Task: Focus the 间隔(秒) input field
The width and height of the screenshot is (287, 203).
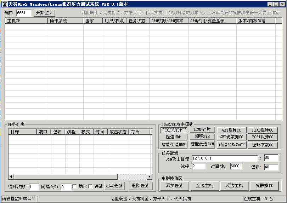Action: point(66,187)
